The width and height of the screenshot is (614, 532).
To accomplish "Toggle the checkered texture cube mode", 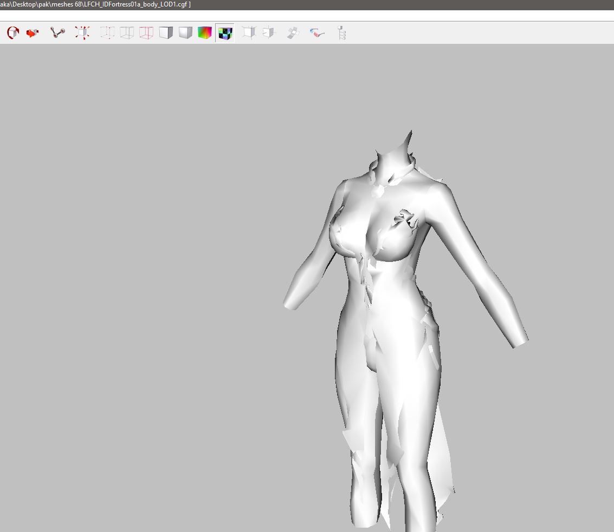I will (225, 33).
